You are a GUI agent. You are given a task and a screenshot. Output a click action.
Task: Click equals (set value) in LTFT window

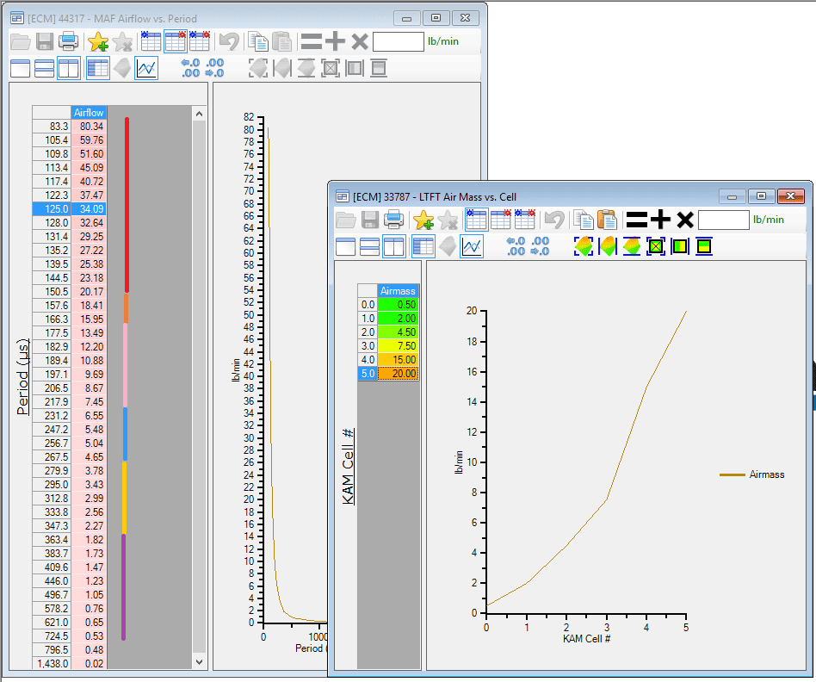coord(636,220)
